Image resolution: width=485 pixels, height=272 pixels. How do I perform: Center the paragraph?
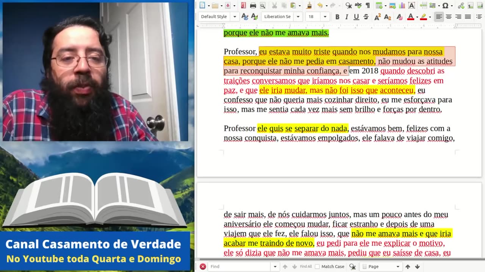click(x=449, y=17)
